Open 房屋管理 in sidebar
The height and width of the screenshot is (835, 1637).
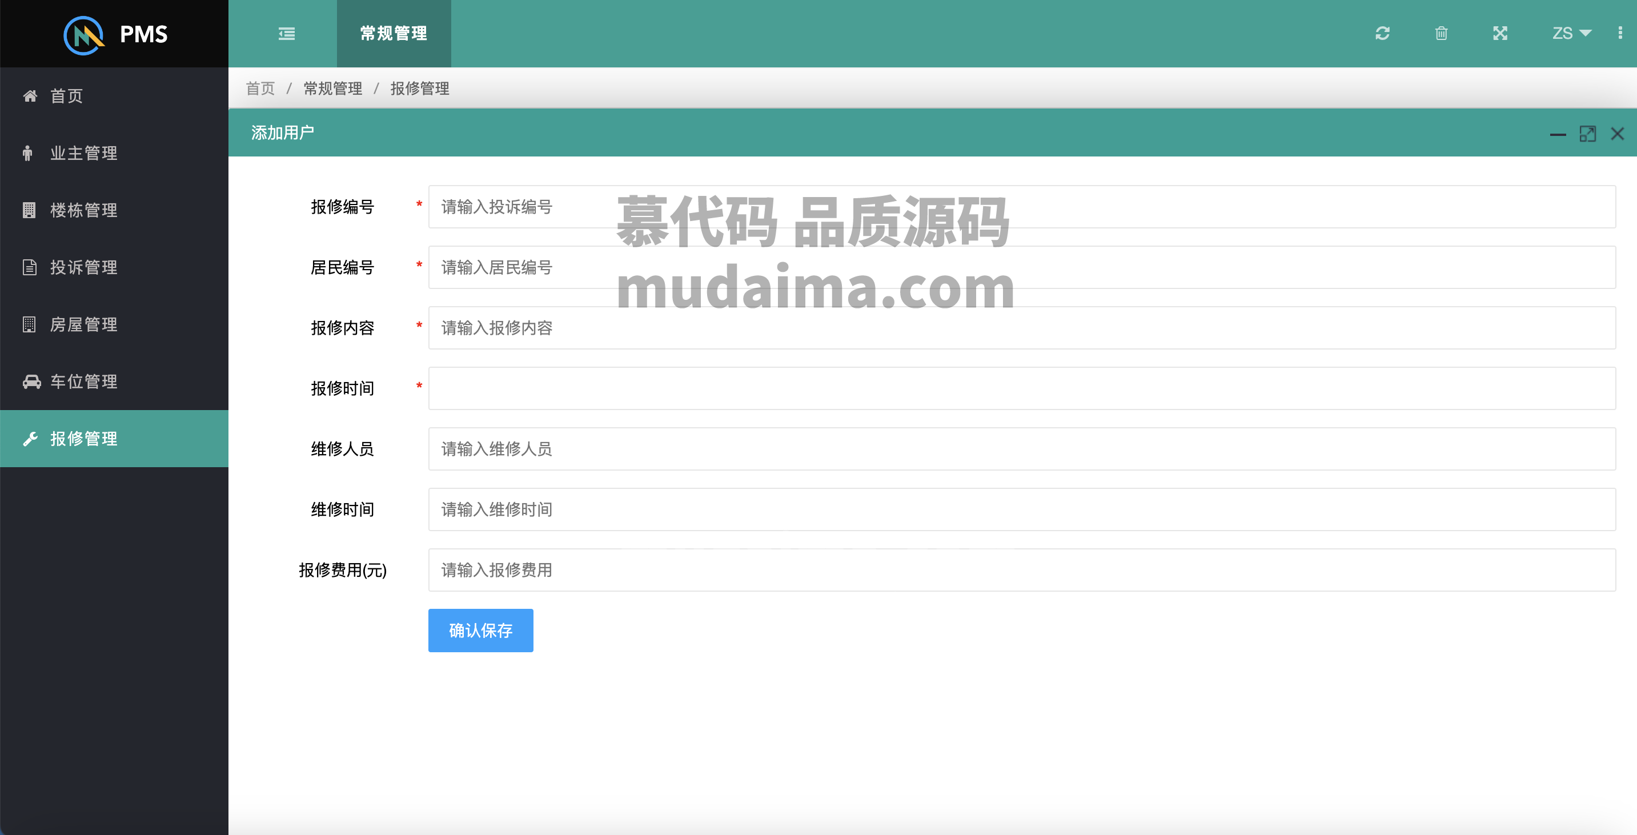tap(114, 325)
